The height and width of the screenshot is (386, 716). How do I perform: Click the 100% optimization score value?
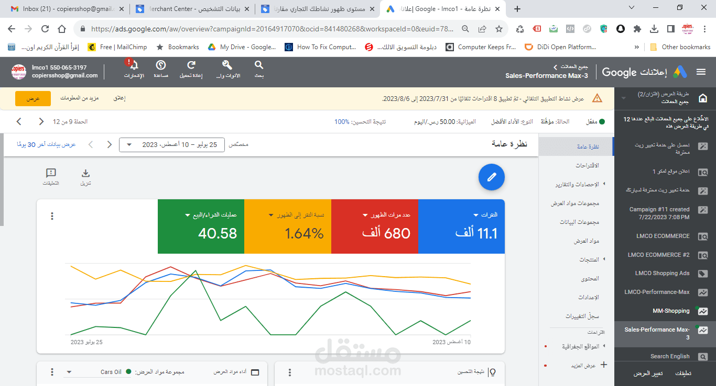342,121
